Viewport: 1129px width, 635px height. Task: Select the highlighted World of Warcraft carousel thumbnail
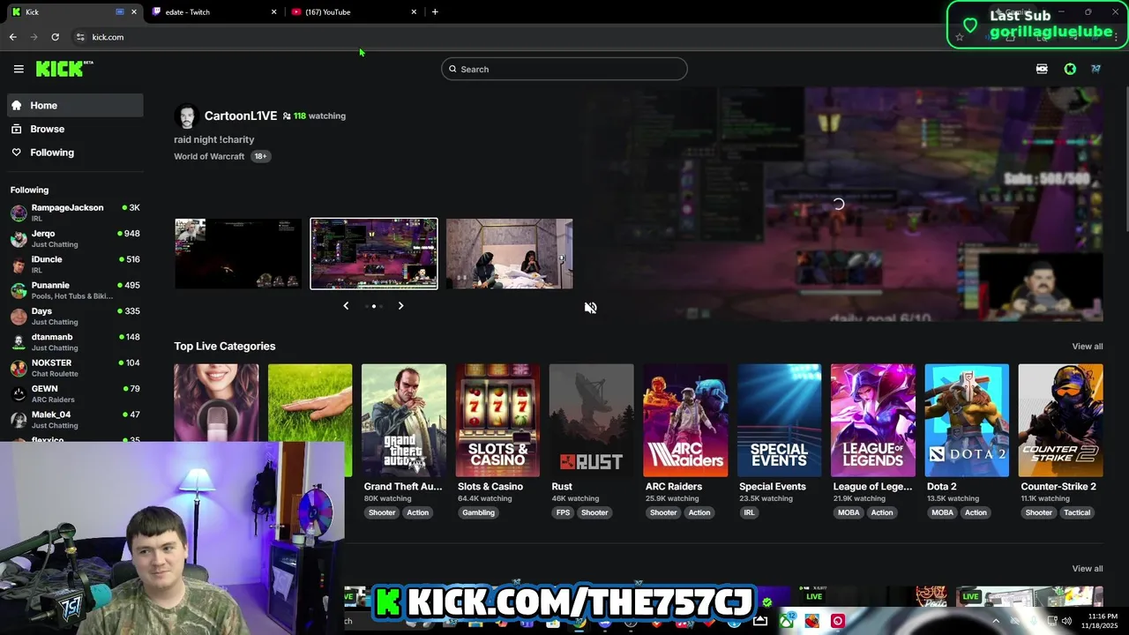pyautogui.click(x=374, y=254)
